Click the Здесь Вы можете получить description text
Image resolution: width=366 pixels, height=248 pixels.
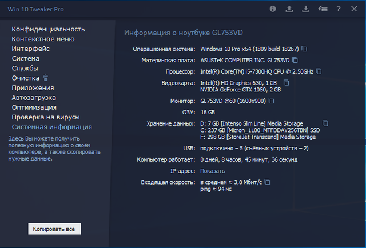[x=54, y=149]
